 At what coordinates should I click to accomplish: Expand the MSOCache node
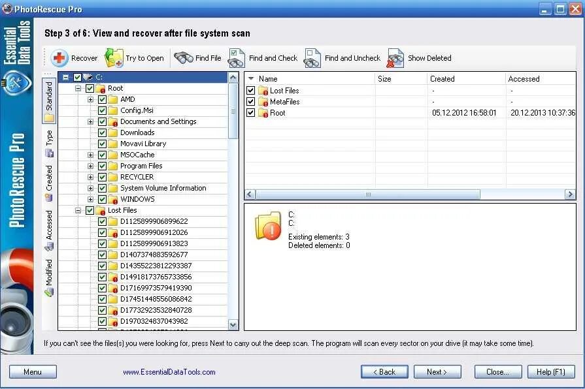[x=90, y=155]
